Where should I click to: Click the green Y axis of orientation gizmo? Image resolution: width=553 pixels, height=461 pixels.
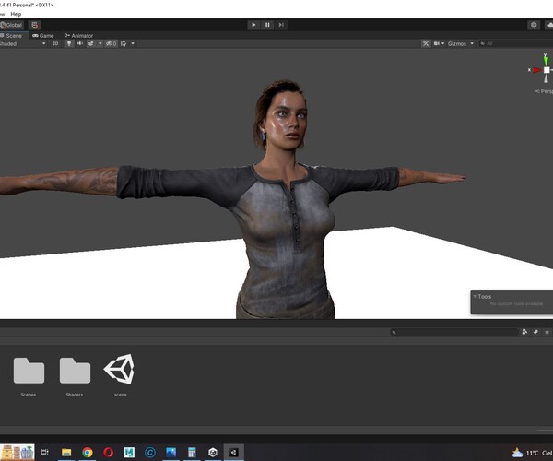(546, 59)
